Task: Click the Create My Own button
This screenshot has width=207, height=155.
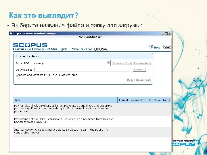Action: tap(122, 63)
